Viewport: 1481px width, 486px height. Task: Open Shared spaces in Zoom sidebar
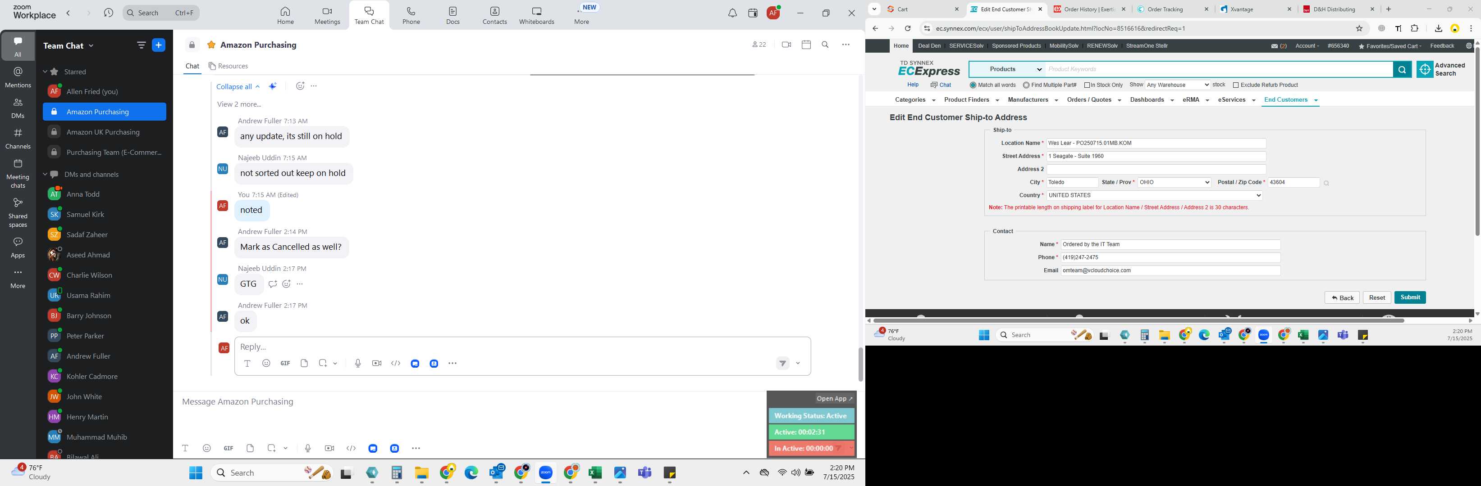[x=18, y=212]
